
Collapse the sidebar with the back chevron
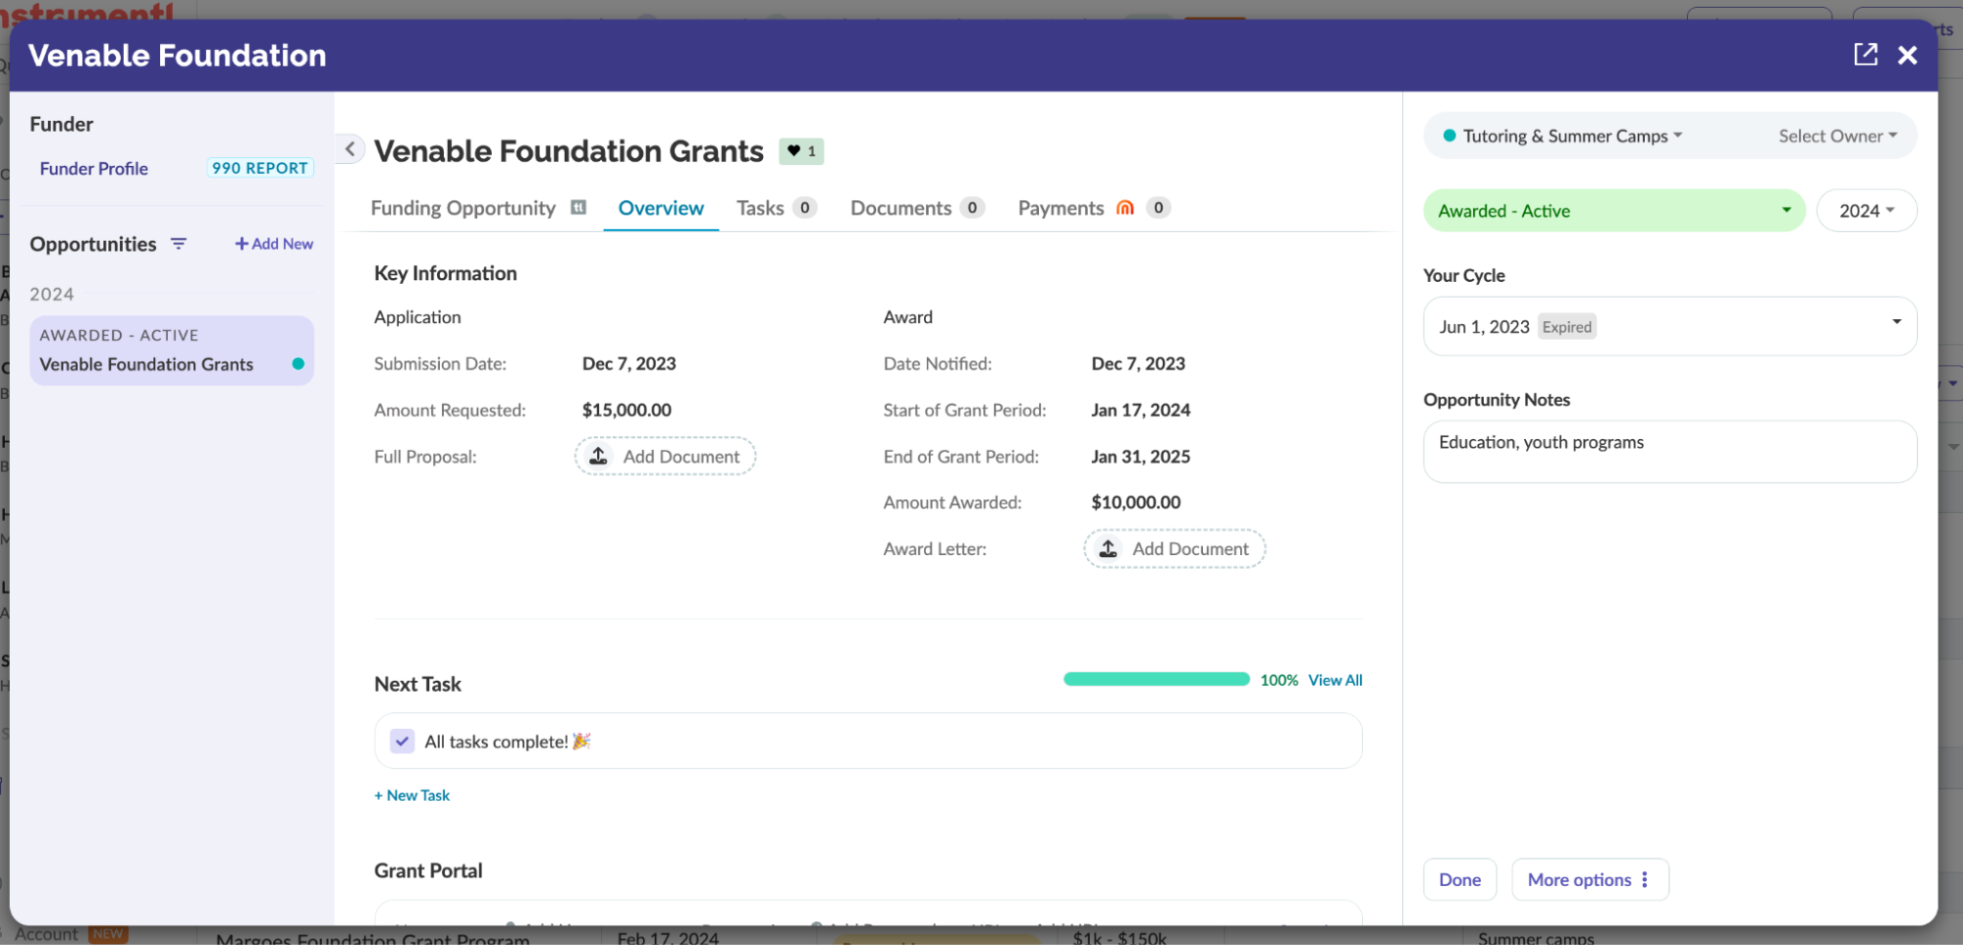(x=350, y=149)
